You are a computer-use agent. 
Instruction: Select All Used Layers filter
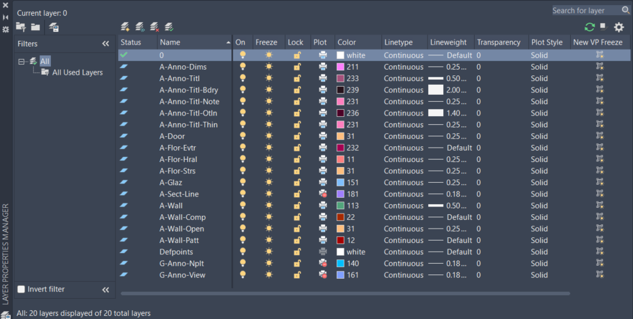(x=77, y=73)
